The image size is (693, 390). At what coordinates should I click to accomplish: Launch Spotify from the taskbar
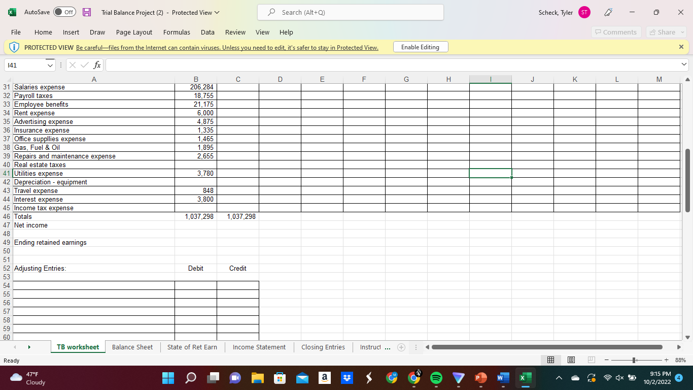coord(436,378)
